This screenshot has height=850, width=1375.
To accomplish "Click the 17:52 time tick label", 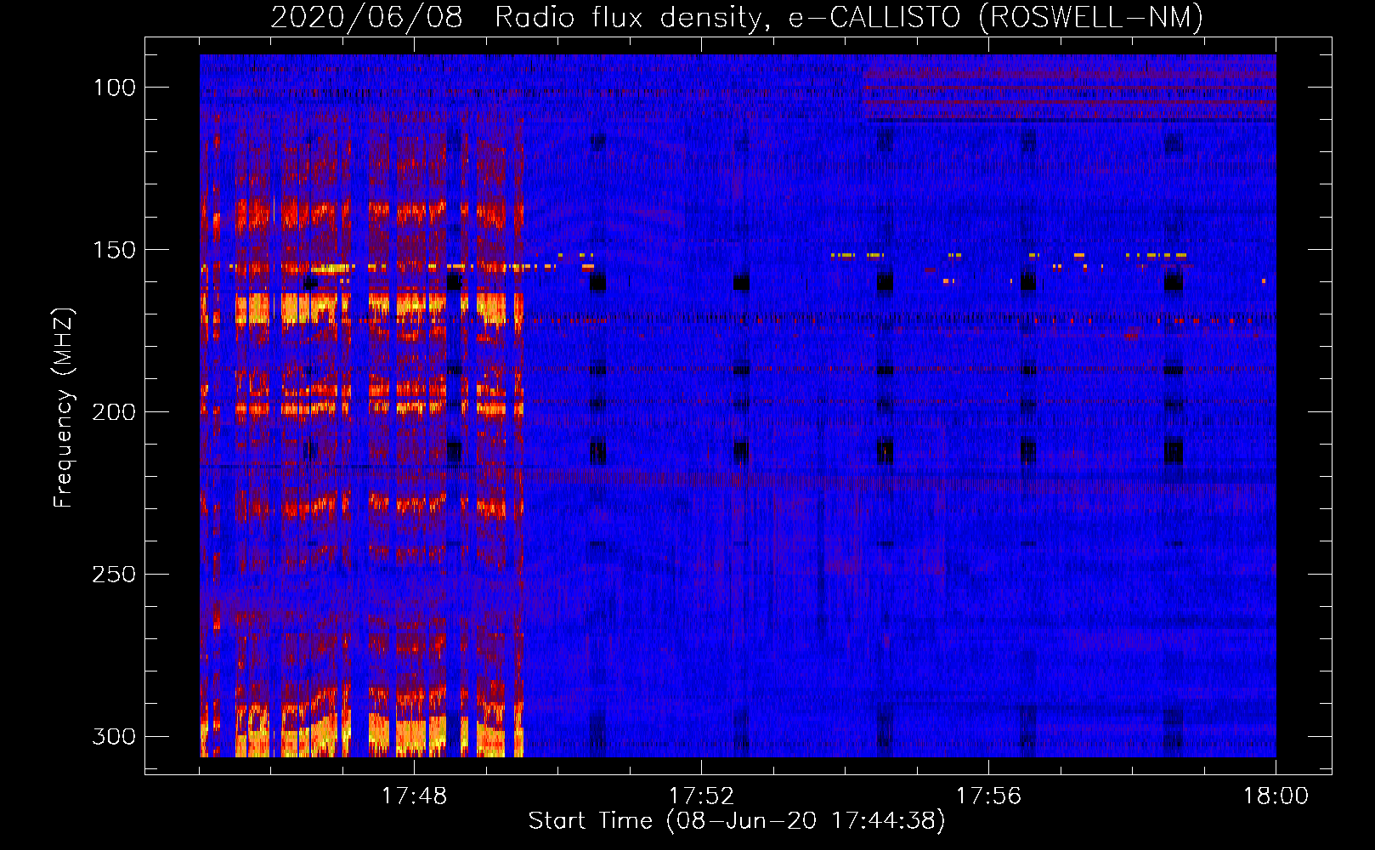I will pos(701,796).
